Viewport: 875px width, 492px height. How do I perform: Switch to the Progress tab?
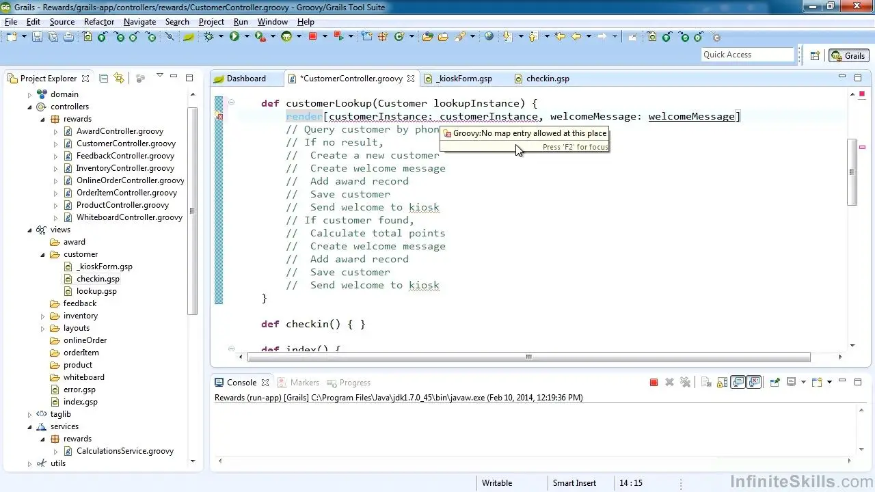tap(349, 383)
